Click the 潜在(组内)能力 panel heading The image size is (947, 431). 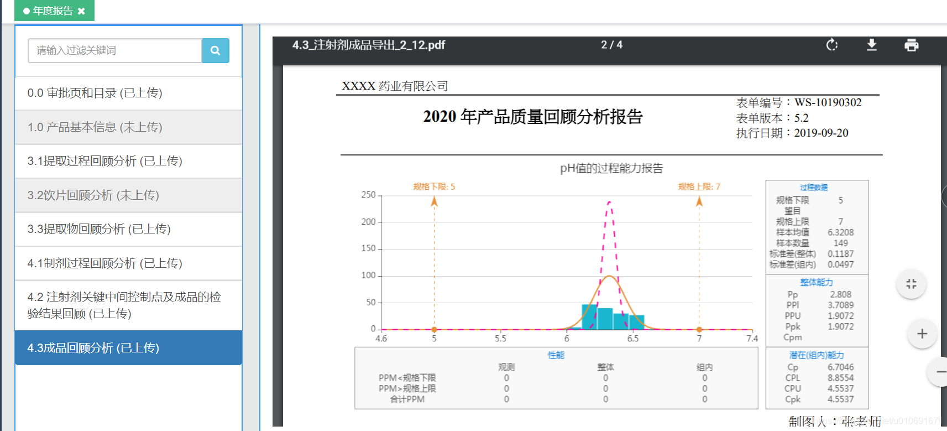816,355
